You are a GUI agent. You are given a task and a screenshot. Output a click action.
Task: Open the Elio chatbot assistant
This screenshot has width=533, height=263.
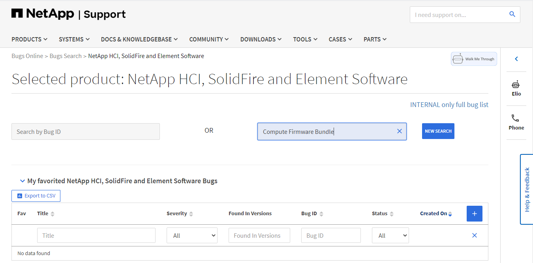(516, 88)
